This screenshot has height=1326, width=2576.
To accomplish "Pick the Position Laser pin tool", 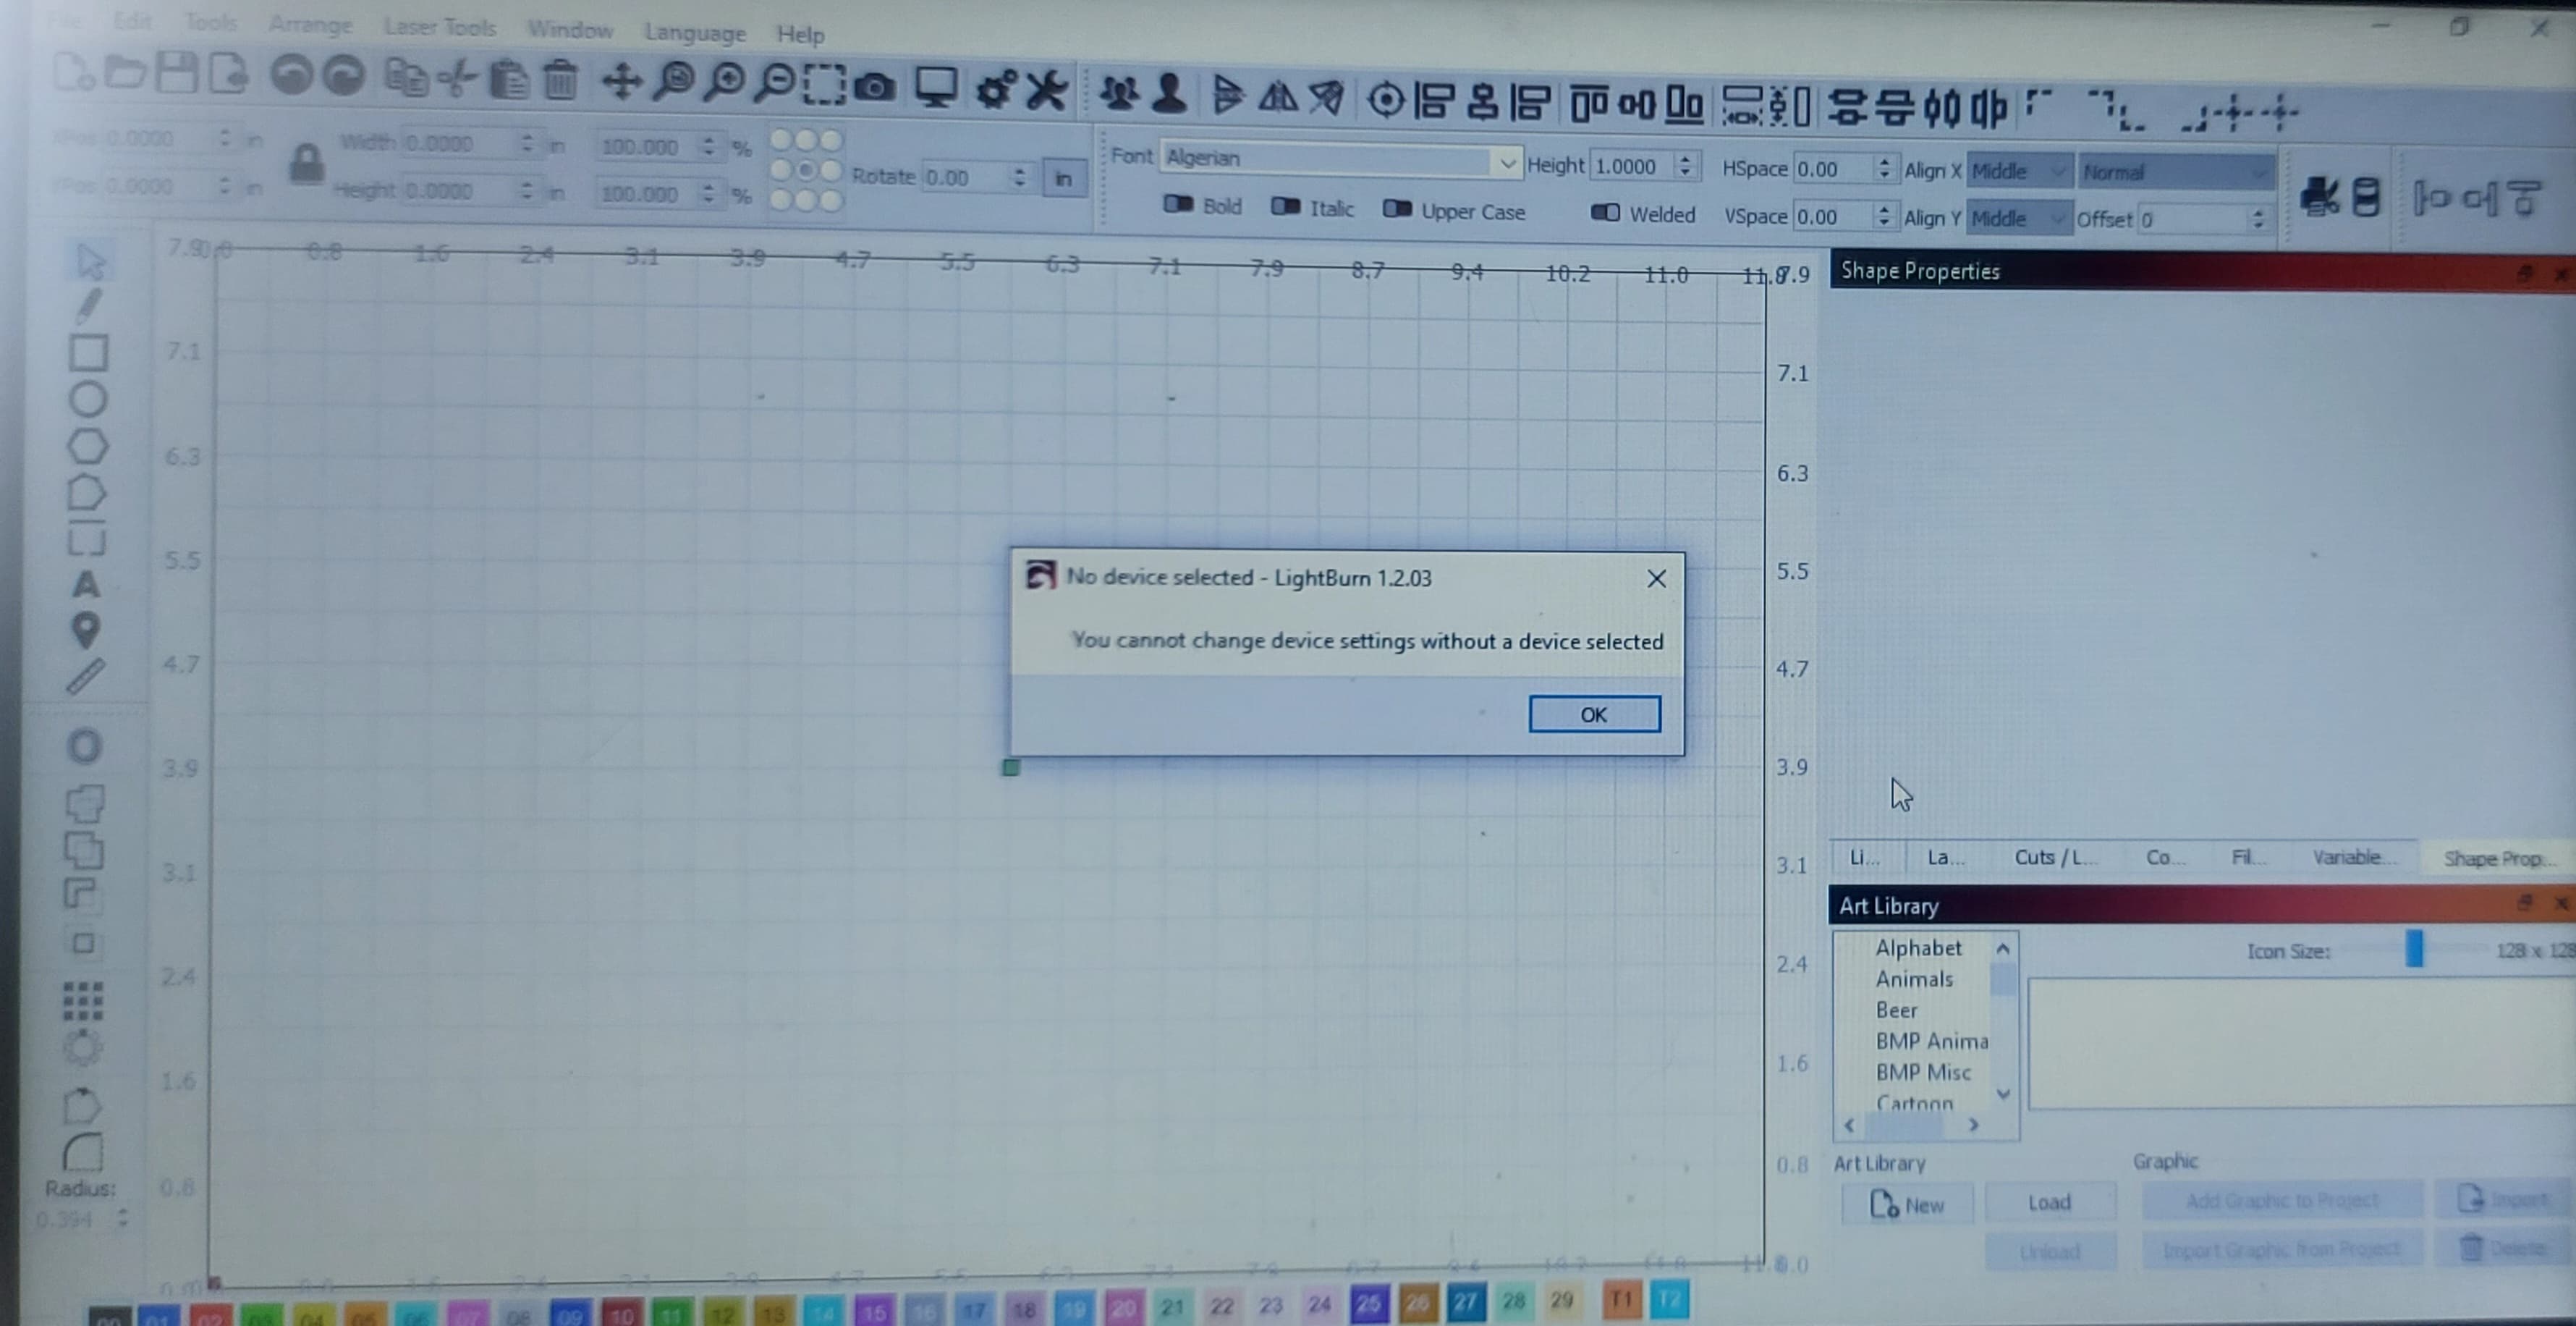I will [86, 630].
